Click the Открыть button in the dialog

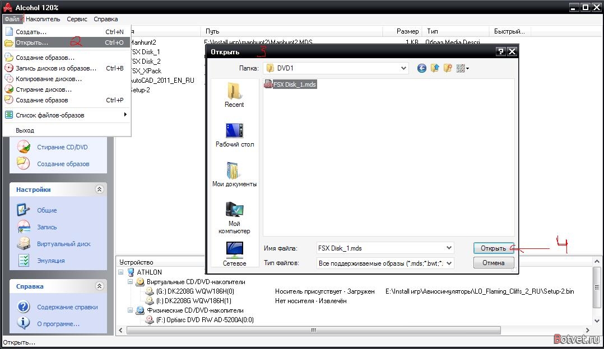click(x=494, y=248)
